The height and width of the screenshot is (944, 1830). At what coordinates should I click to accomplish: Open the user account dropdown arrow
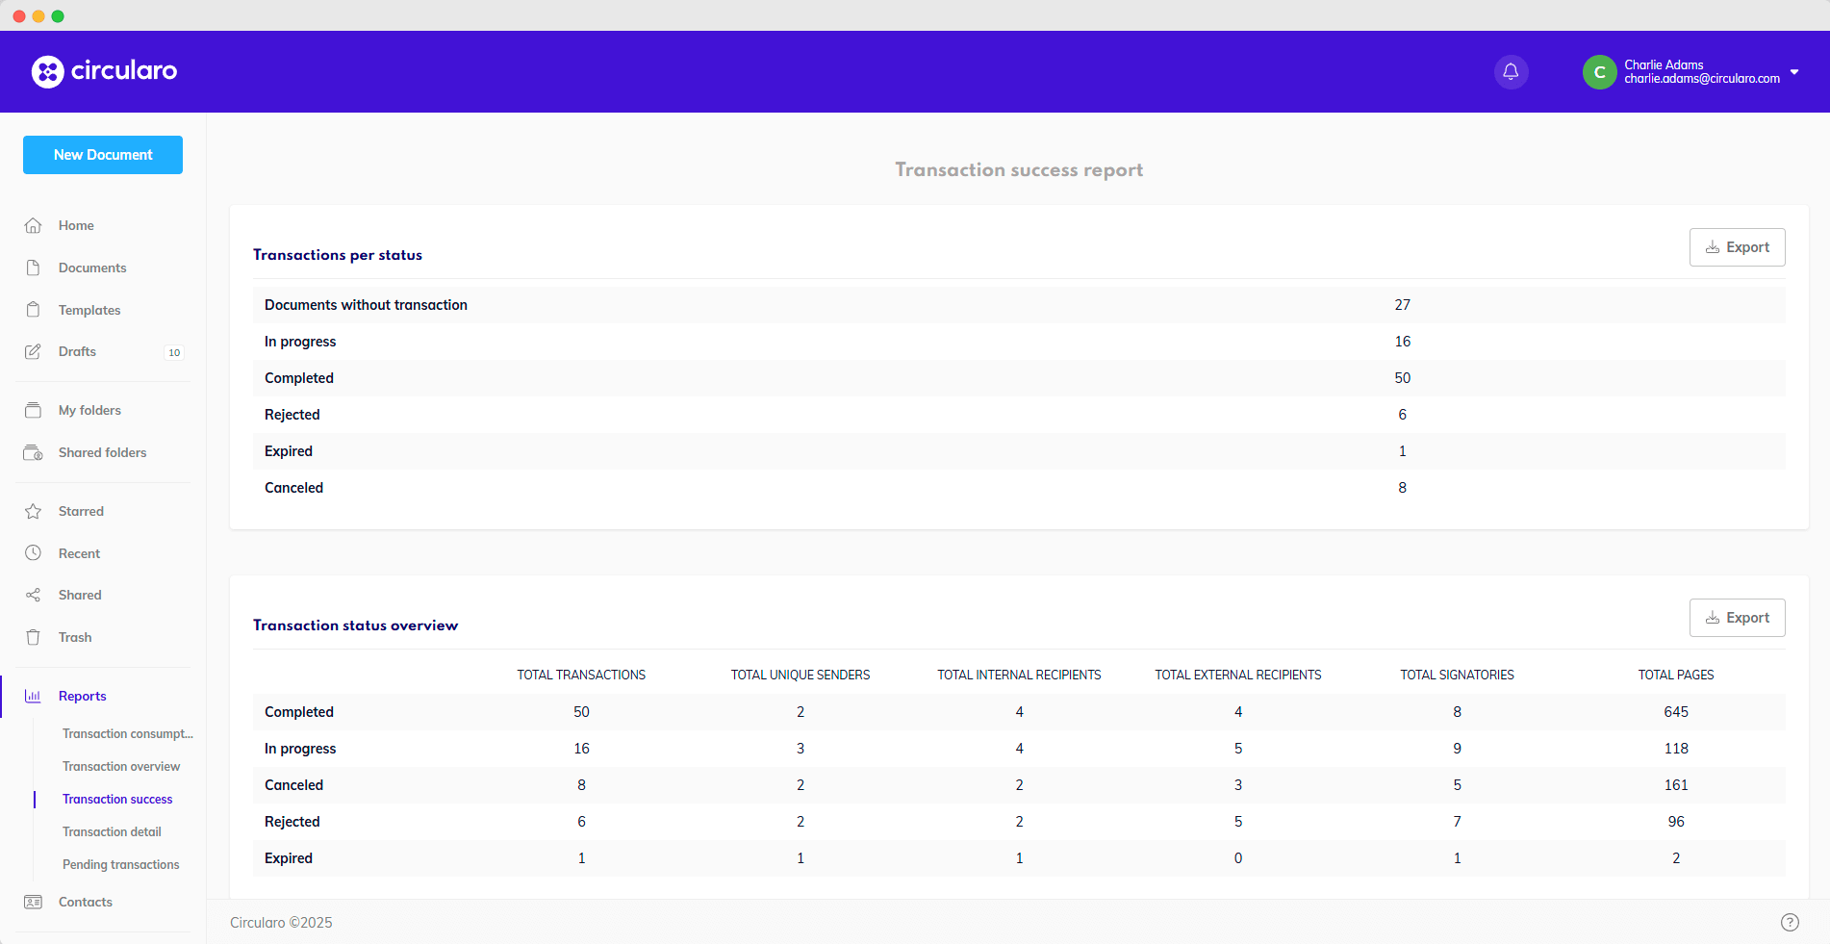click(x=1794, y=72)
